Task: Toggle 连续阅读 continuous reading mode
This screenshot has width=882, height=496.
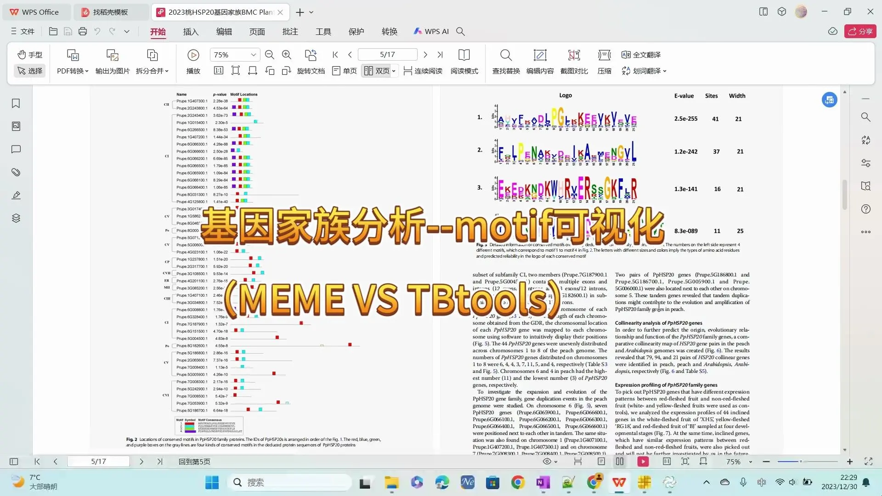Action: 423,71
